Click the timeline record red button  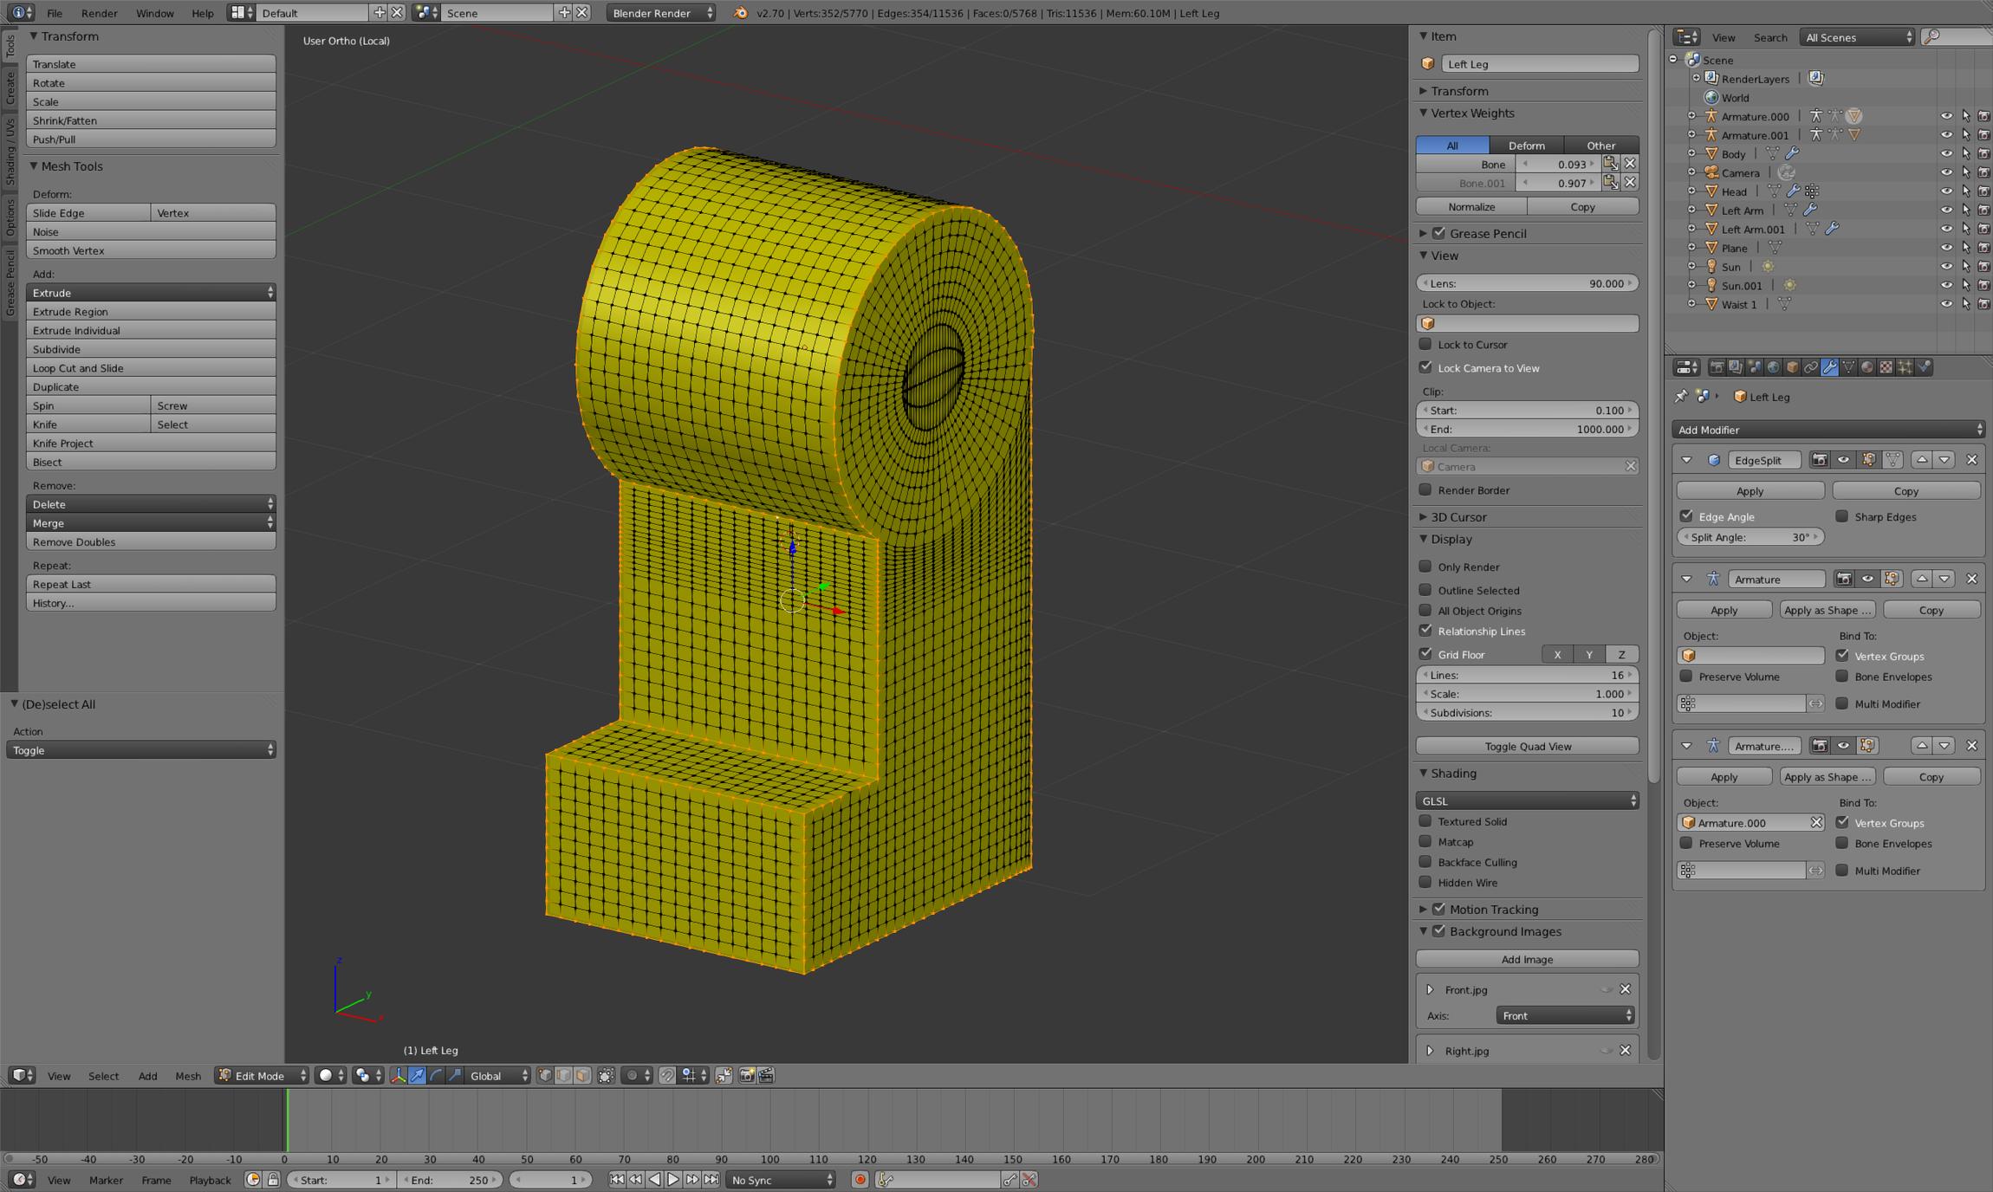point(860,1179)
